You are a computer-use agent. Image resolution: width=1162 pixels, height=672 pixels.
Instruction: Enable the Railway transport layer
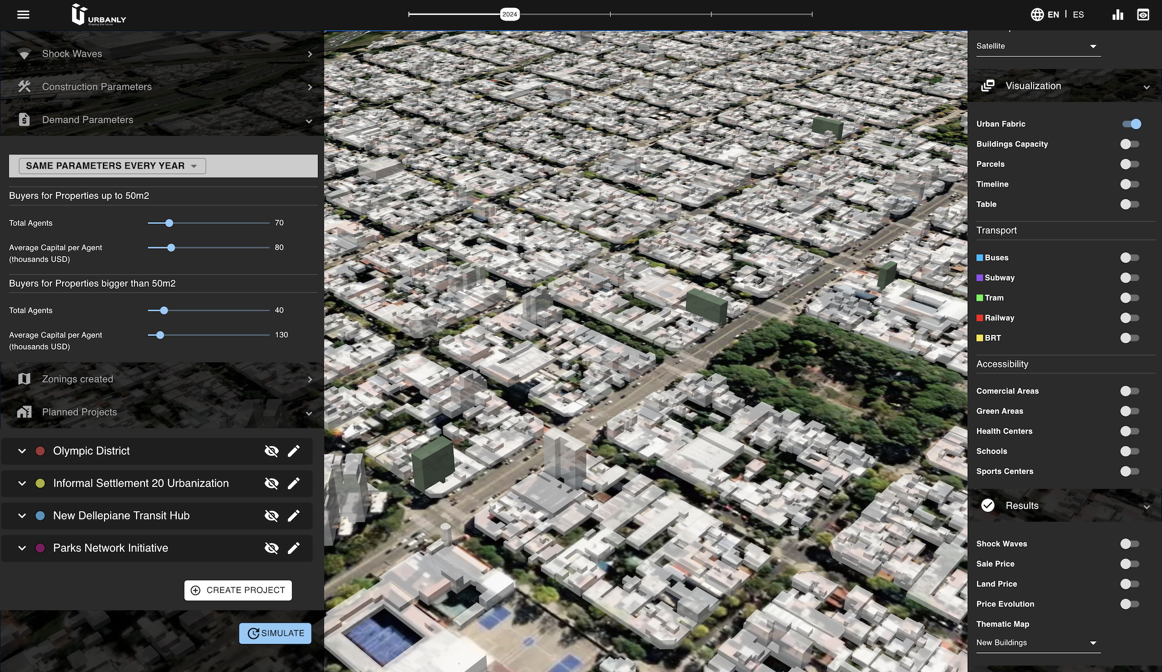(x=1130, y=318)
